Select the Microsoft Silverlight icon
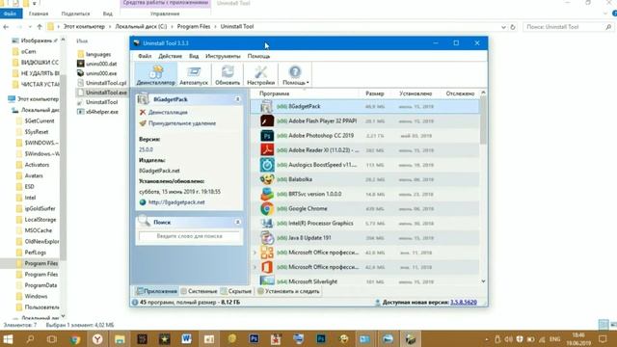The height and width of the screenshot is (347, 617). click(x=267, y=280)
